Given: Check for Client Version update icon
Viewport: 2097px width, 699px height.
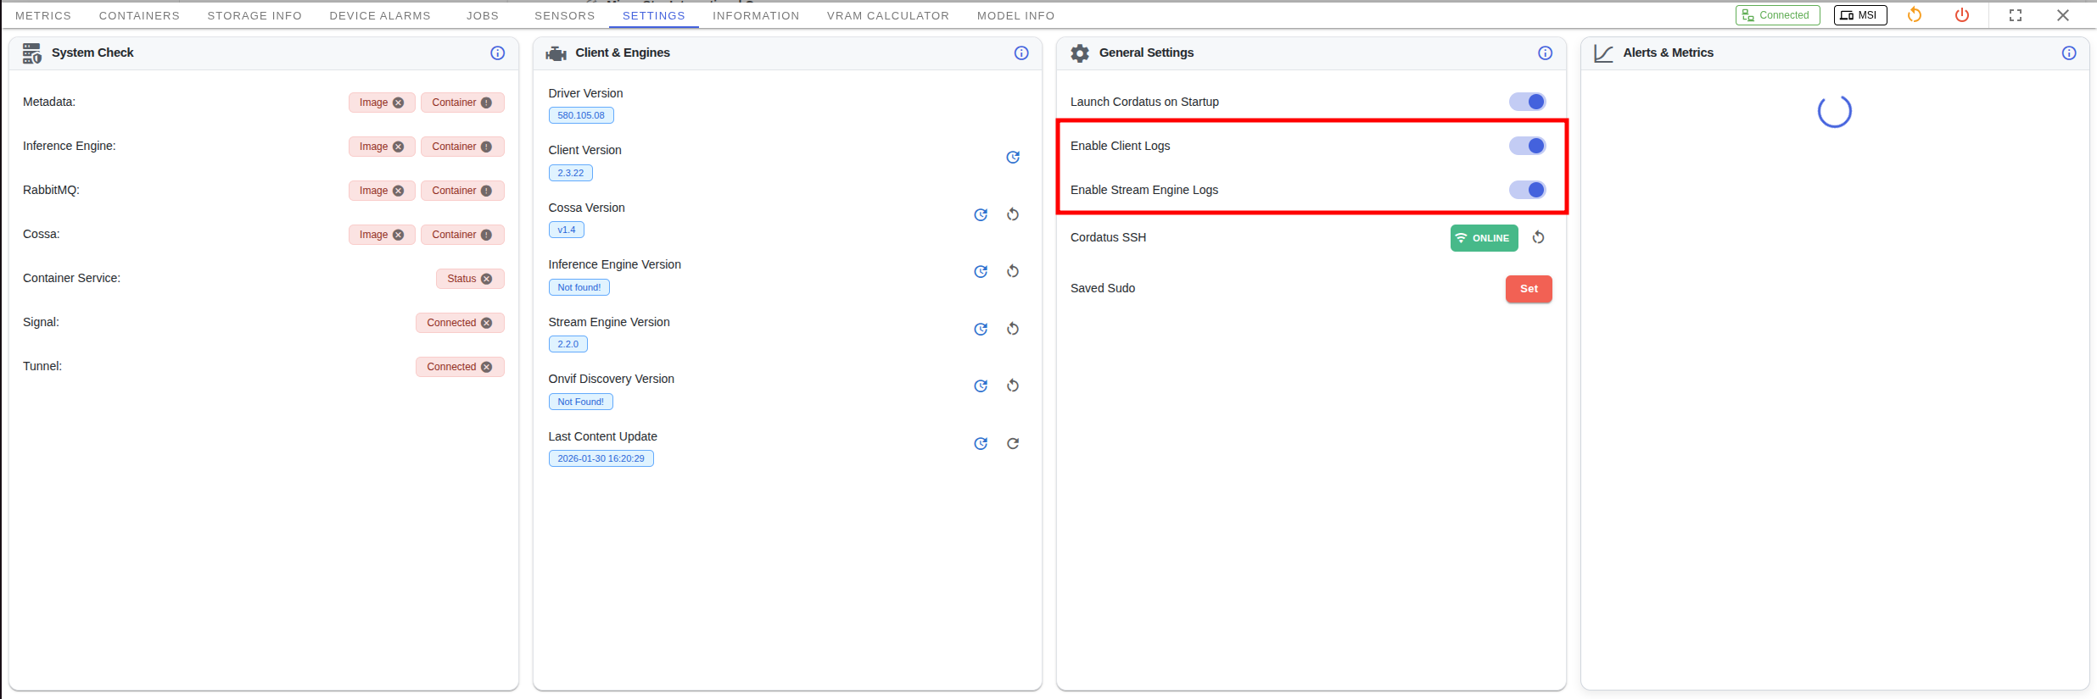Looking at the screenshot, I should [1013, 158].
